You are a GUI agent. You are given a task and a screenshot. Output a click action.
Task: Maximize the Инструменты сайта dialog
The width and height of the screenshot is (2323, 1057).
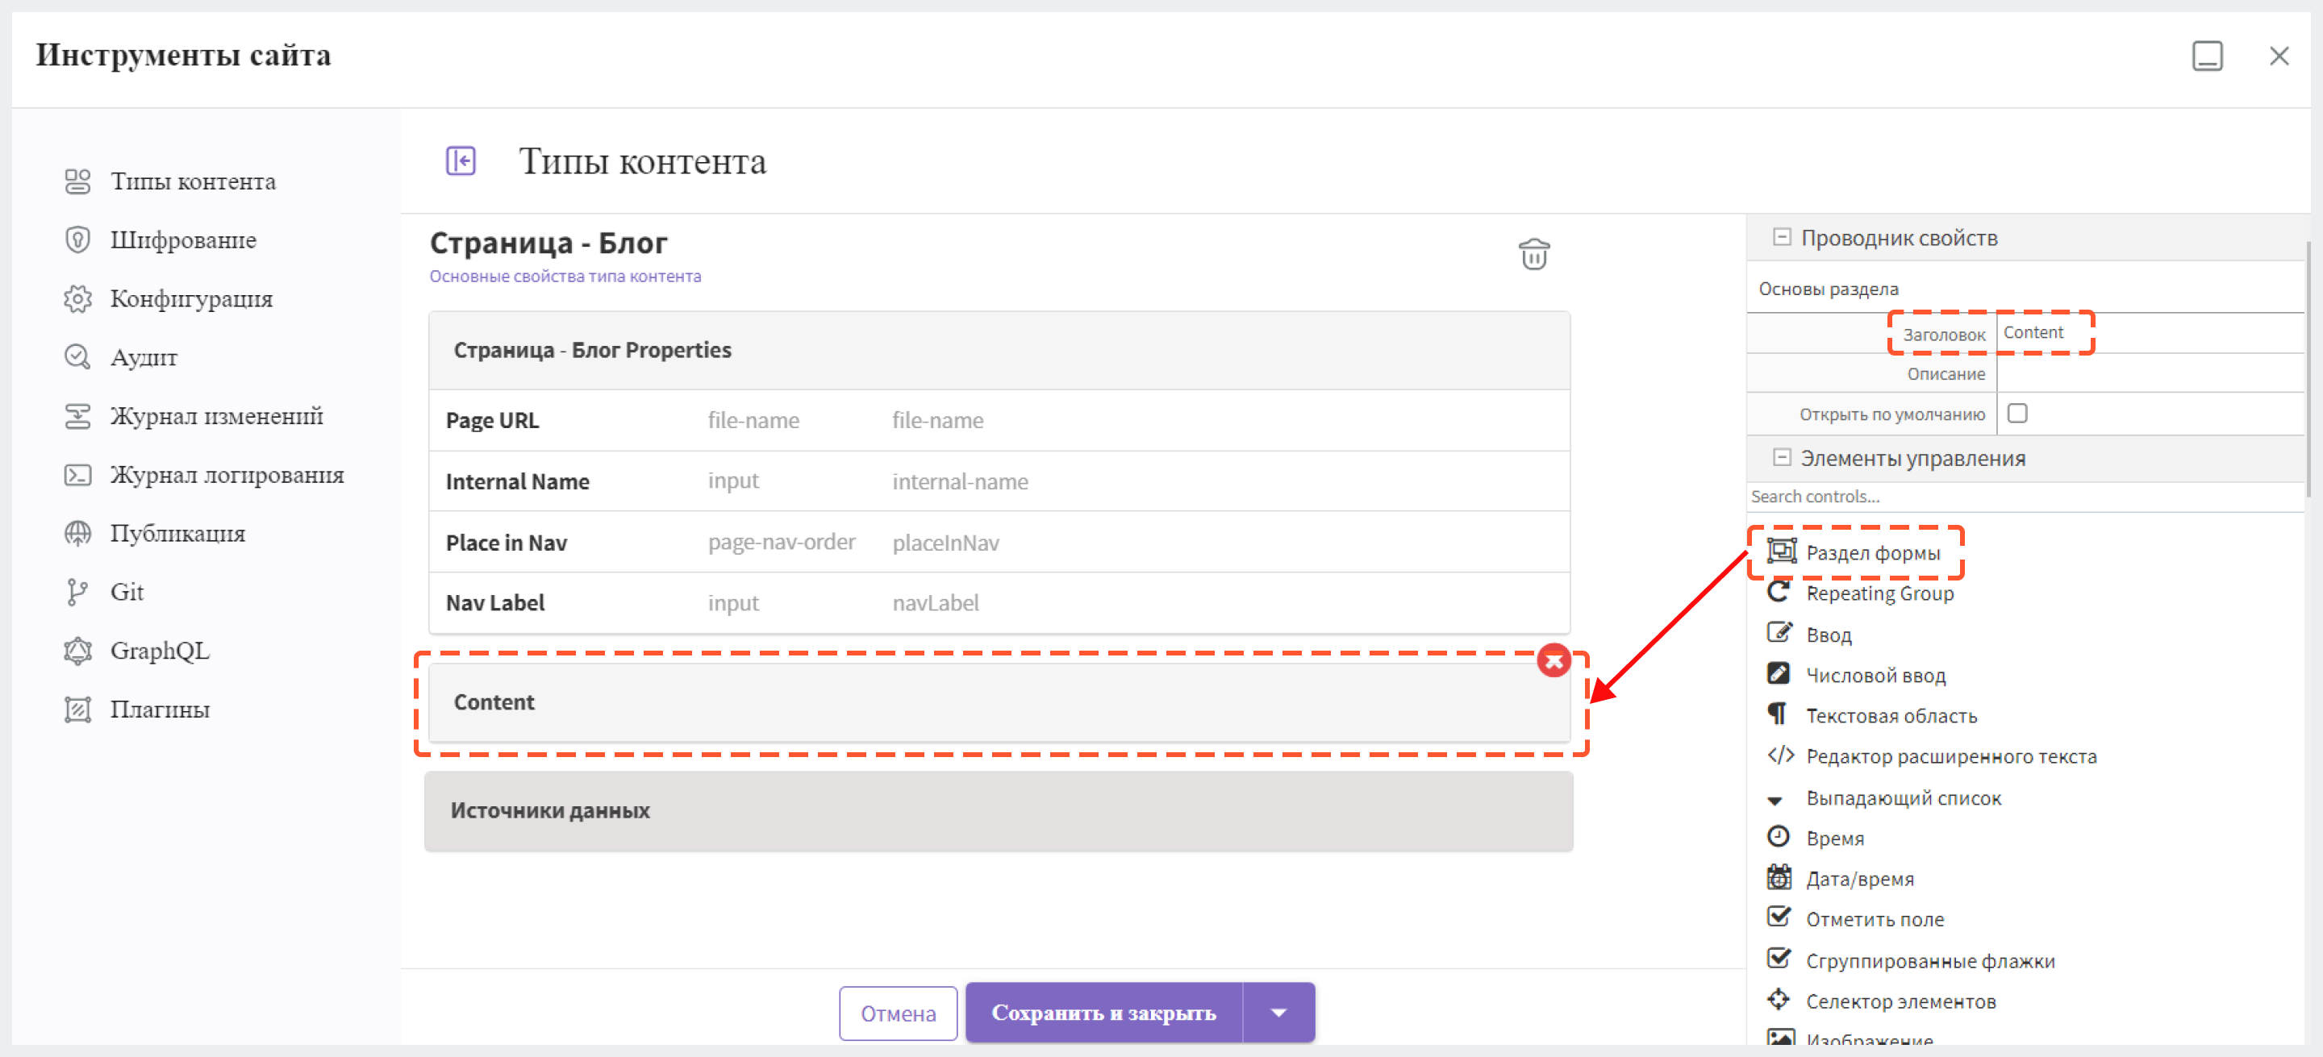(x=2207, y=56)
